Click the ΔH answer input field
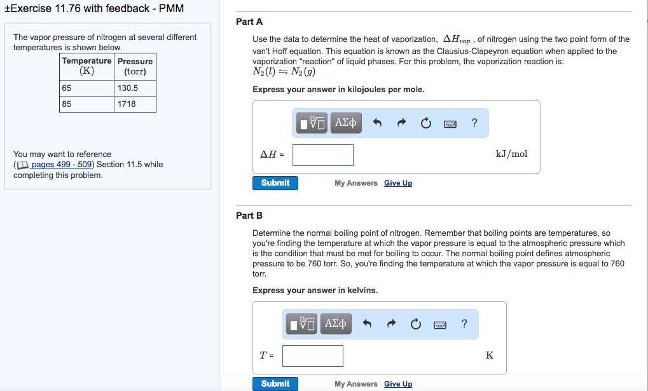 tap(322, 154)
